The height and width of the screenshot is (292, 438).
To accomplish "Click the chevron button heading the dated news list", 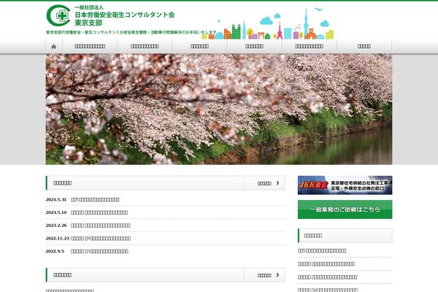I will [264, 183].
